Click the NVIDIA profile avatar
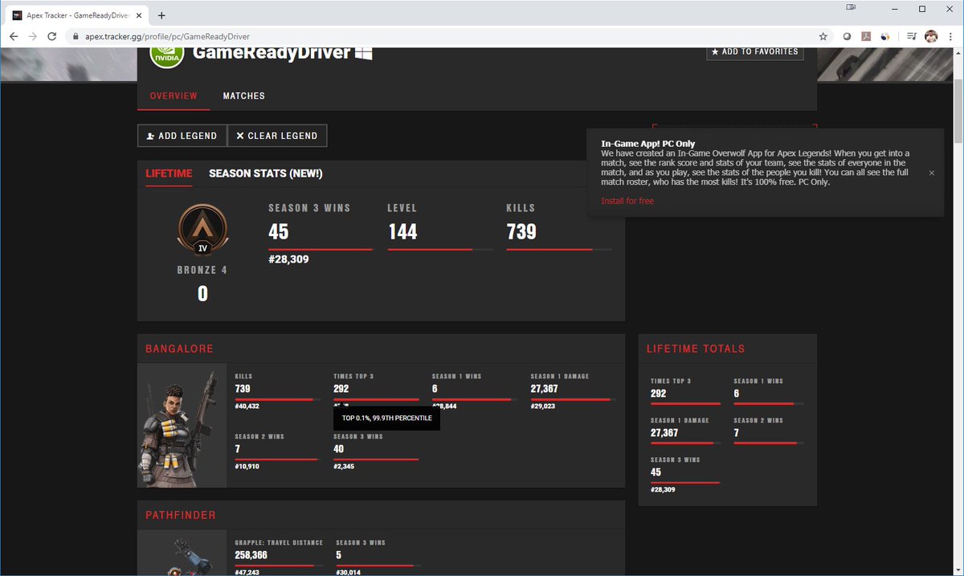Viewport: 964px width, 576px height. pos(167,54)
